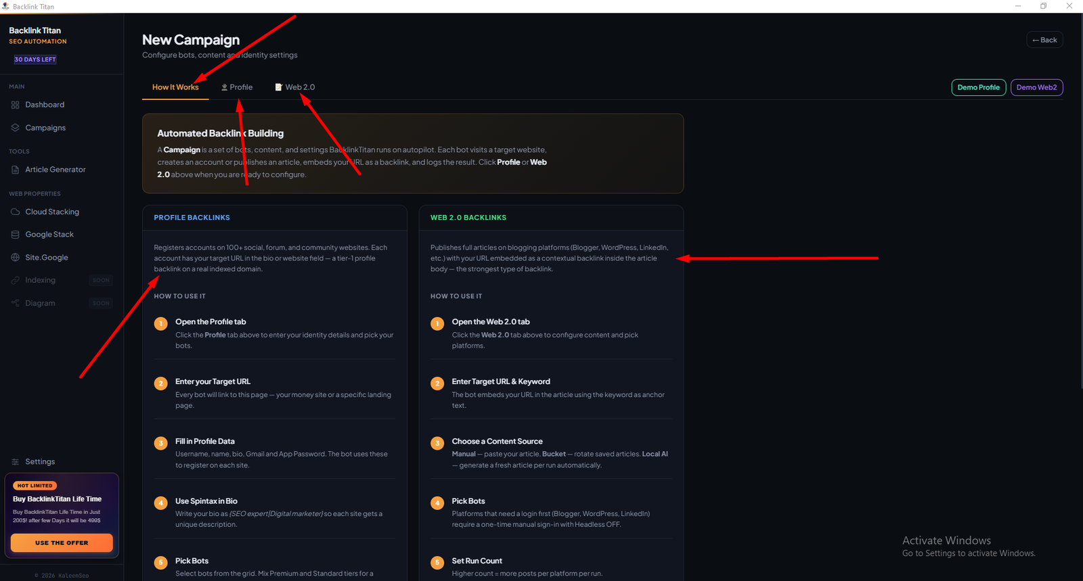This screenshot has width=1083, height=581.
Task: Click the Site.Google globe icon
Action: pyautogui.click(x=15, y=258)
